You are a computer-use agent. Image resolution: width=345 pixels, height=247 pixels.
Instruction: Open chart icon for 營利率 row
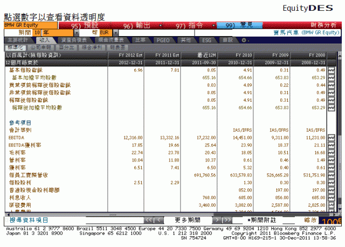point(332,160)
